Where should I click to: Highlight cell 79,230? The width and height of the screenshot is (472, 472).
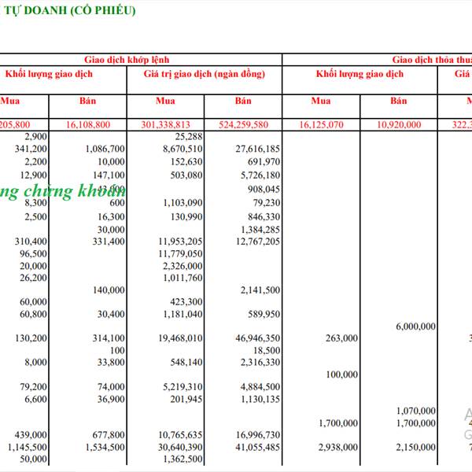coord(267,203)
